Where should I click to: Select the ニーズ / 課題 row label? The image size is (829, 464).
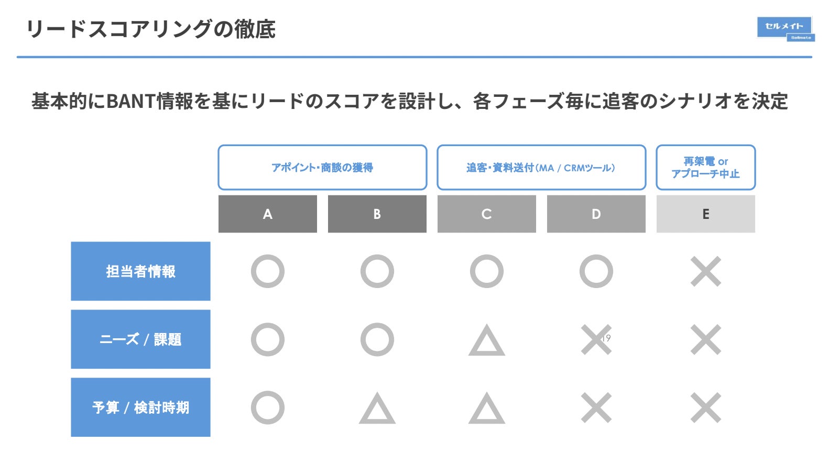[140, 339]
